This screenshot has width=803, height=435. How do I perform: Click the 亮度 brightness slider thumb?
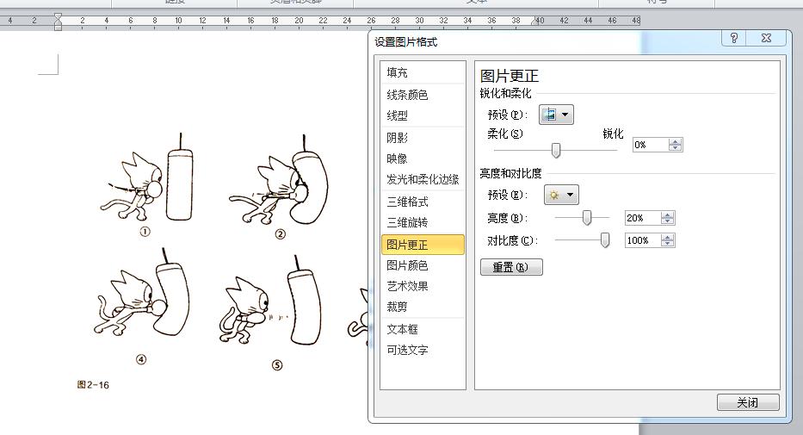click(x=587, y=218)
